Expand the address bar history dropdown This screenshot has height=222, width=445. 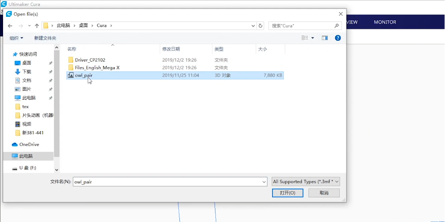tap(253, 25)
